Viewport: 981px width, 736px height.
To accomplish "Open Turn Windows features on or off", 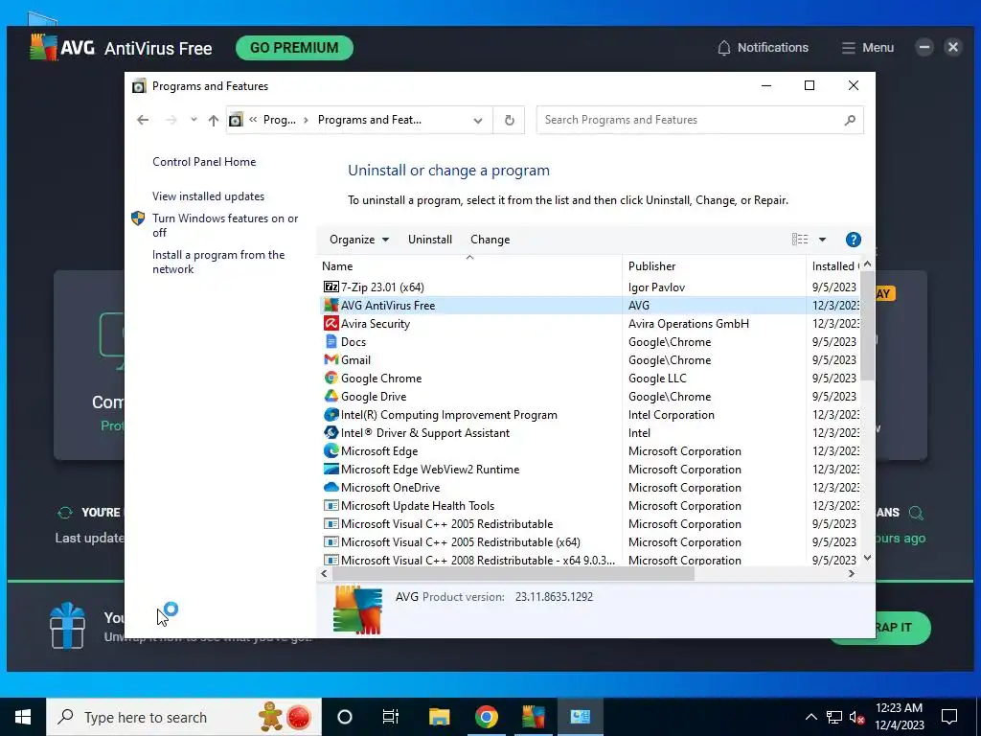I will click(x=225, y=225).
